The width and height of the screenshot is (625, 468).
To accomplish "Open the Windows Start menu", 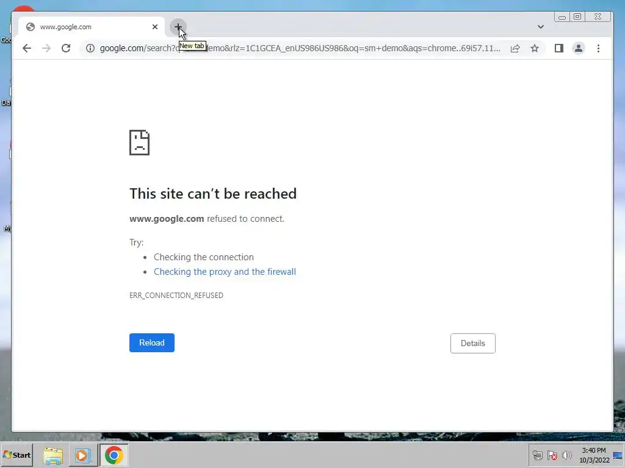I will (x=16, y=455).
